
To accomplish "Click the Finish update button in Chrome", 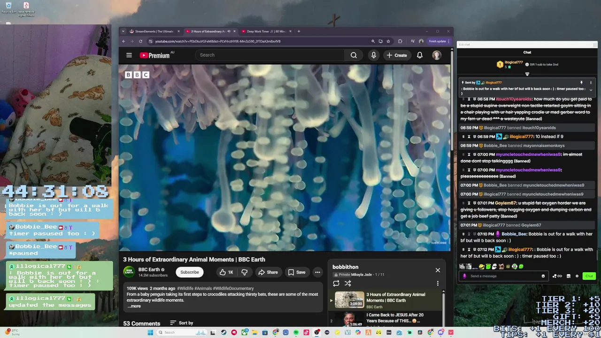I will tap(439, 41).
